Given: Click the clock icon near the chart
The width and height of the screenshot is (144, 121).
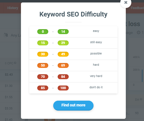Looking at the screenshot, I should [138, 32].
